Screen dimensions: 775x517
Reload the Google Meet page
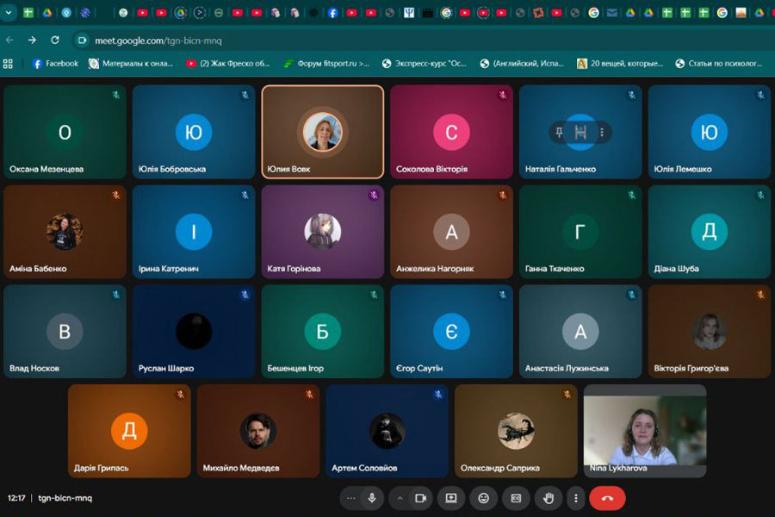[55, 40]
